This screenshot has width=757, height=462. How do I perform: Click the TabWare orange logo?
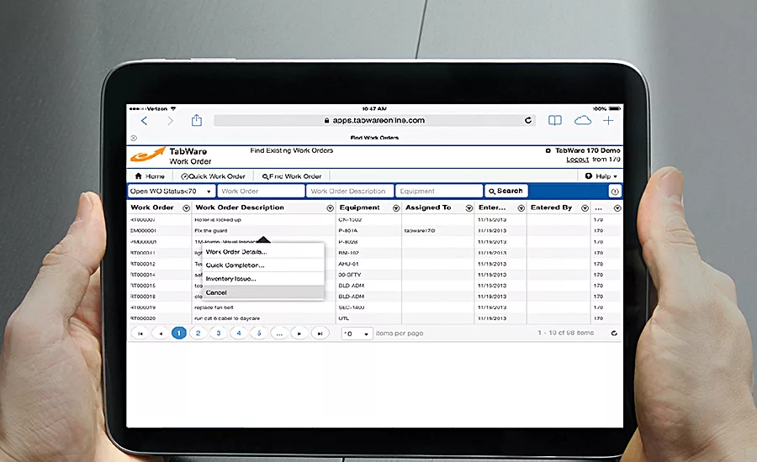pyautogui.click(x=148, y=155)
